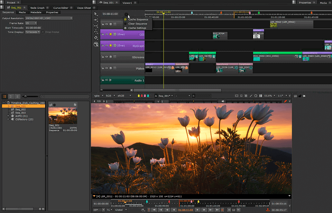Switch to the Node Graph tab

pyautogui.click(x=37, y=8)
